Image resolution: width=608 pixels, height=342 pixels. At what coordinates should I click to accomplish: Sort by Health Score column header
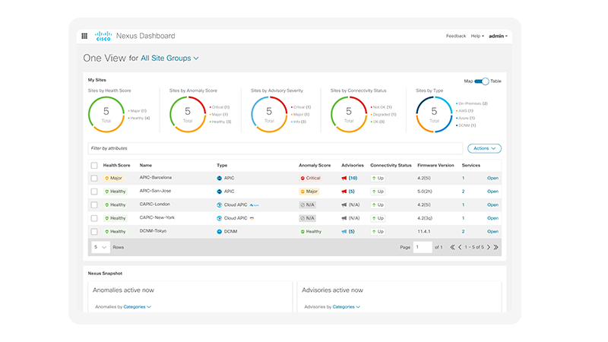(x=117, y=166)
